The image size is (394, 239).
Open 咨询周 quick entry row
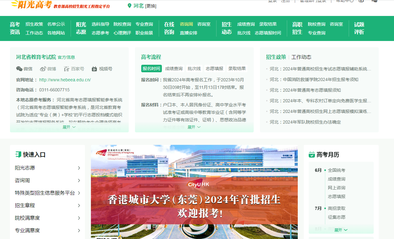click(x=47, y=181)
